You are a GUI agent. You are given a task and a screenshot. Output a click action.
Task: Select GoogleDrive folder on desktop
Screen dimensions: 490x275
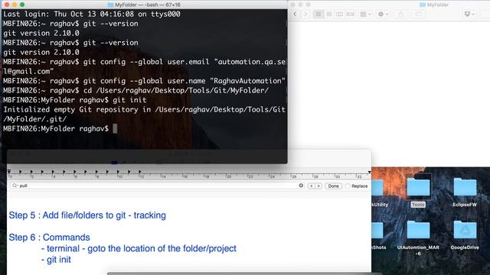click(x=465, y=235)
